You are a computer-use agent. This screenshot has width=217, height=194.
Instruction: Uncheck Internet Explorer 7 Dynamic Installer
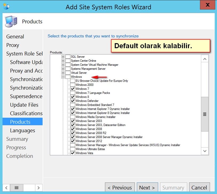pos(73,109)
